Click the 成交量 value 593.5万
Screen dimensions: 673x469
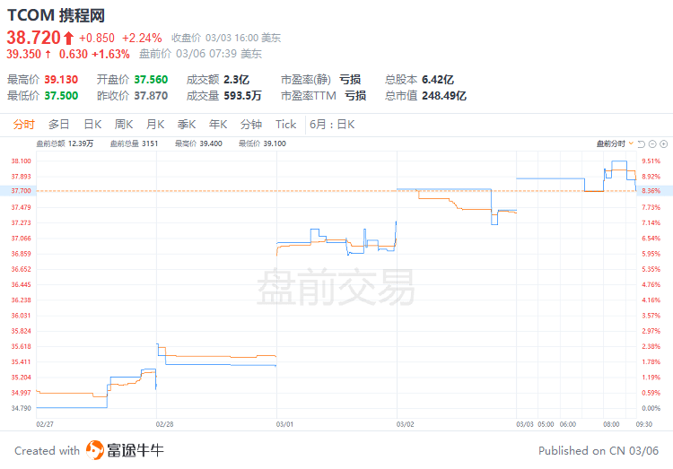pos(242,95)
